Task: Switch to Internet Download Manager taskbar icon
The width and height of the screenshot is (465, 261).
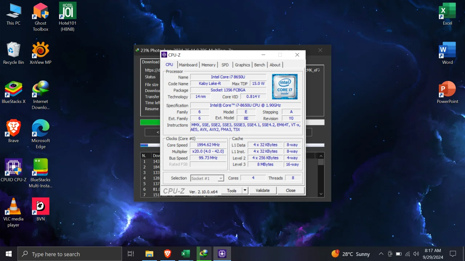Action: tap(204, 254)
